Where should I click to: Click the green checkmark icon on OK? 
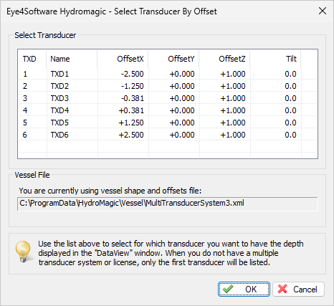point(228,289)
